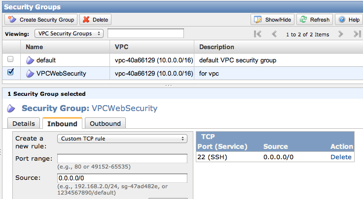Select the Inbound tab
The image size is (363, 199).
pos(62,123)
